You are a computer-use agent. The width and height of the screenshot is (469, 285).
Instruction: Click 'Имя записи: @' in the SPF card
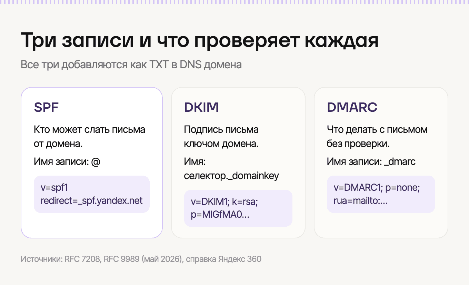(67, 161)
